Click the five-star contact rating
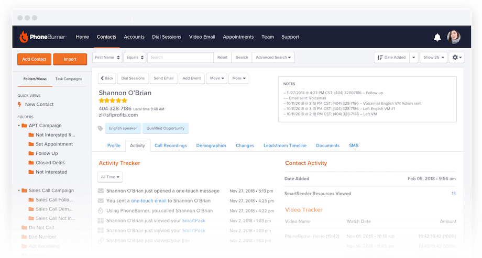This screenshot has height=258, width=482. point(113,100)
